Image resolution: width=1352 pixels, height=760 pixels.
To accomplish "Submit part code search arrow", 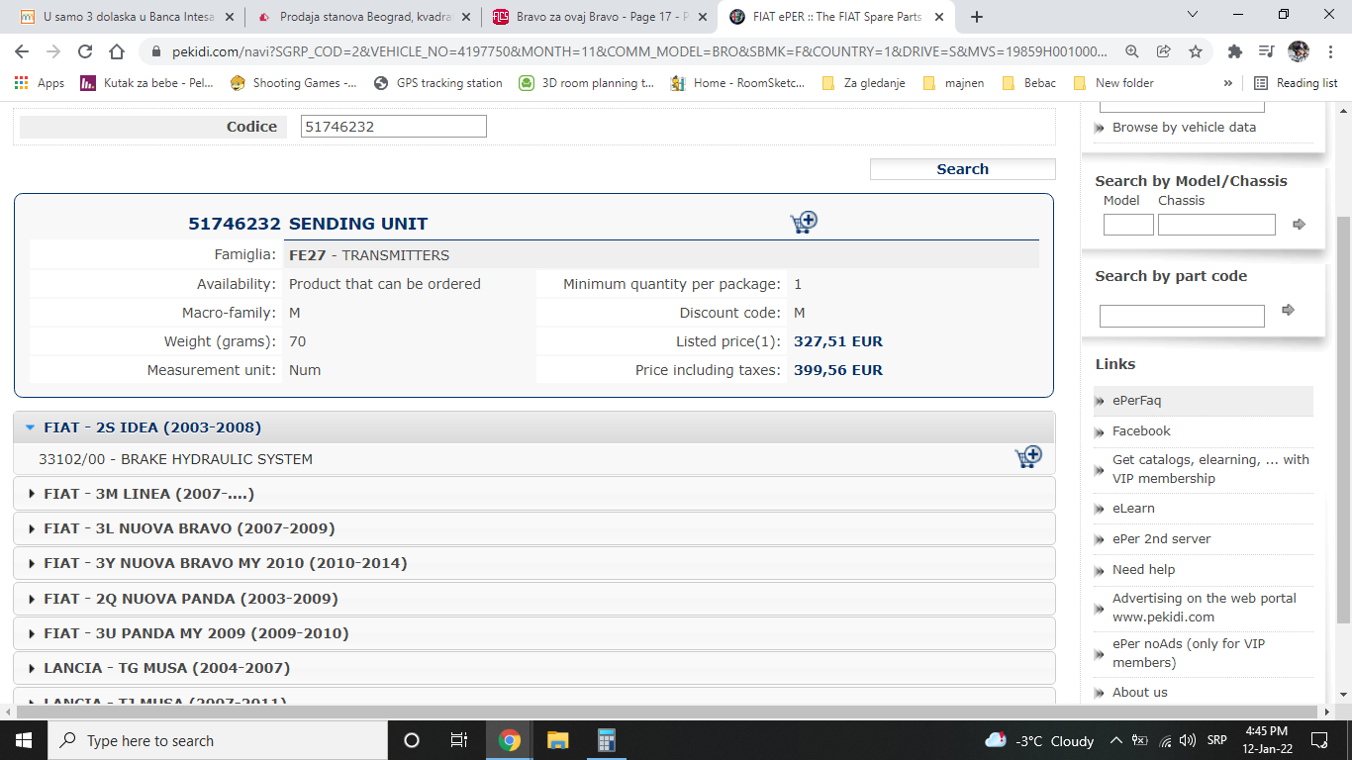I will [x=1288, y=310].
